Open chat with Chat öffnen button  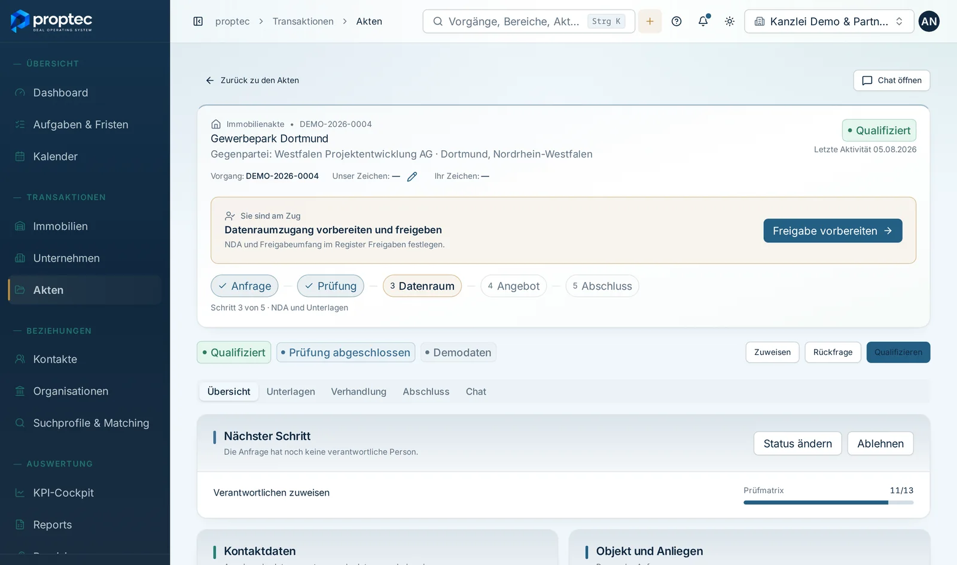coord(892,80)
